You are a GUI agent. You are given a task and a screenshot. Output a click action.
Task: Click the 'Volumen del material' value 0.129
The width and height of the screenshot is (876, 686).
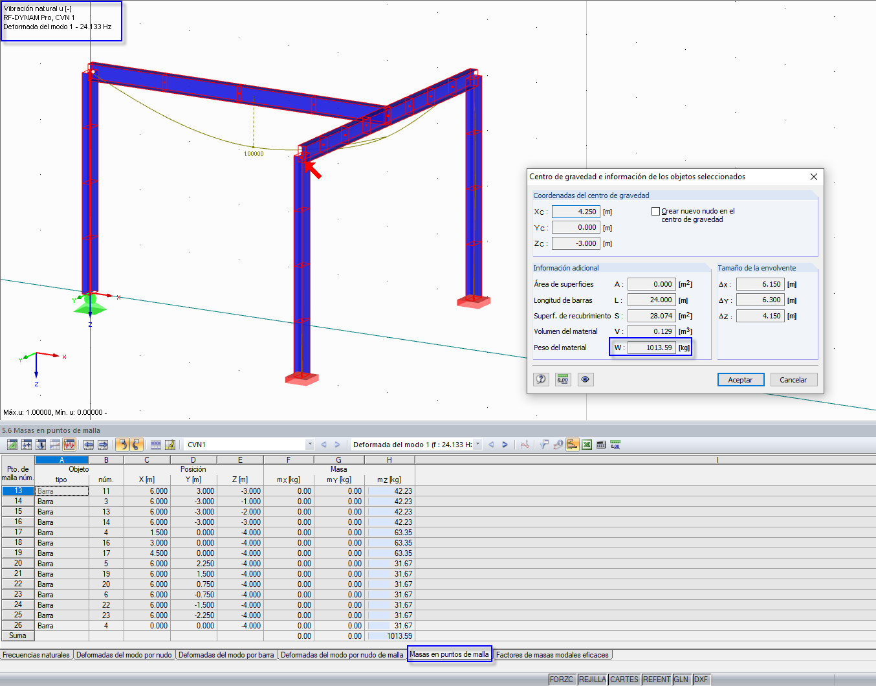pyautogui.click(x=652, y=331)
